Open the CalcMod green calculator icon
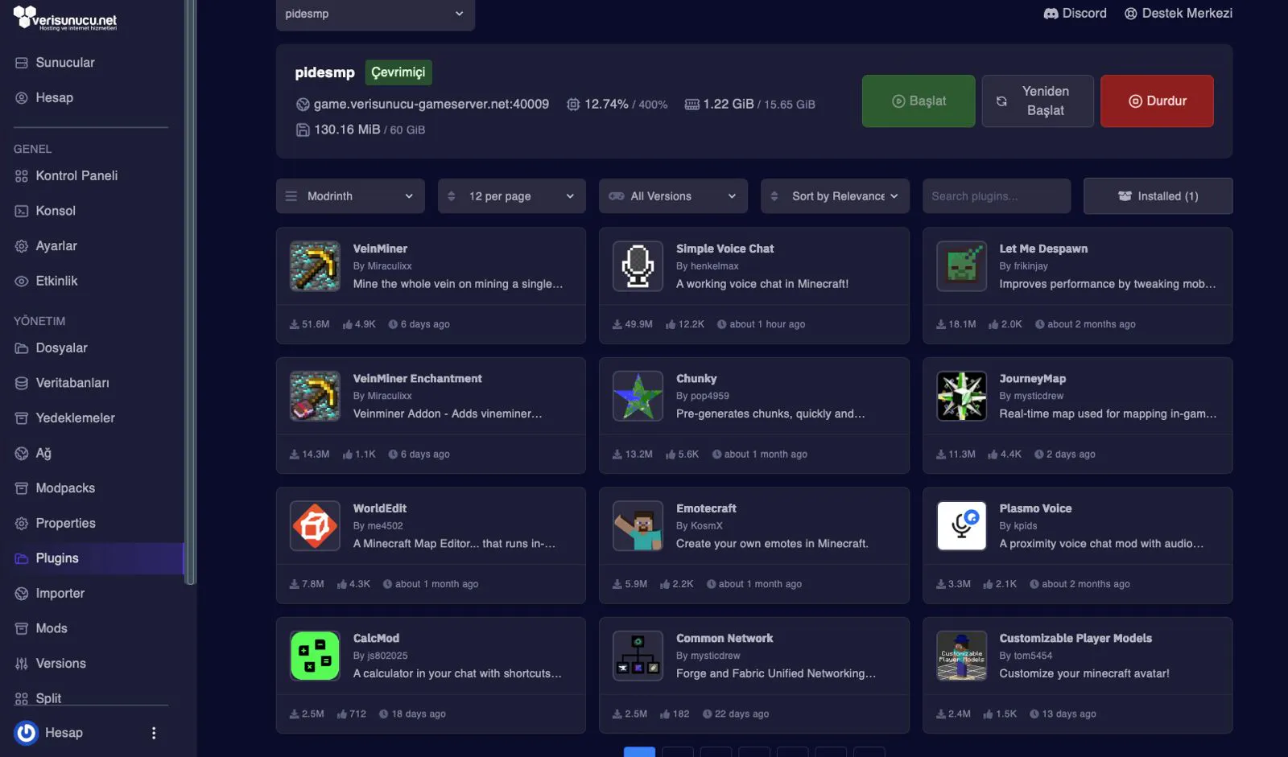Viewport: 1288px width, 757px height. [315, 656]
